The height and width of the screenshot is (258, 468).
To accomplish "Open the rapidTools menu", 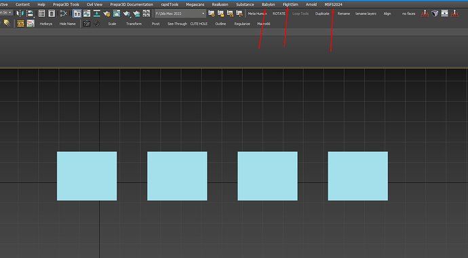I will (x=170, y=5).
